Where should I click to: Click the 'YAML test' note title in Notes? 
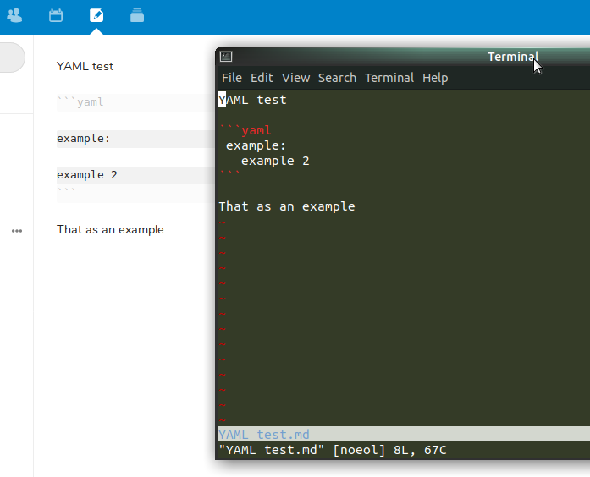(x=85, y=66)
